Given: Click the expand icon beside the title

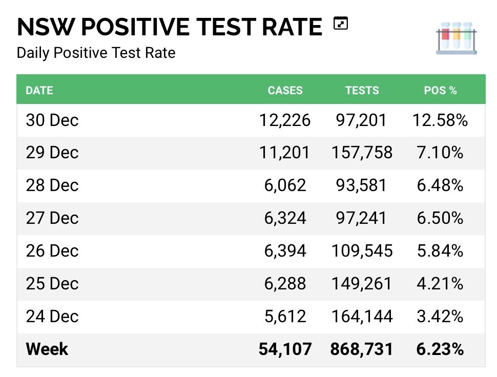Looking at the screenshot, I should (x=341, y=24).
